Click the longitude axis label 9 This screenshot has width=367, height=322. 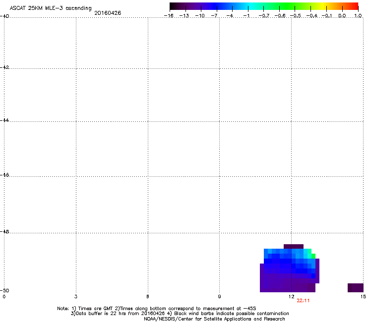click(219, 297)
